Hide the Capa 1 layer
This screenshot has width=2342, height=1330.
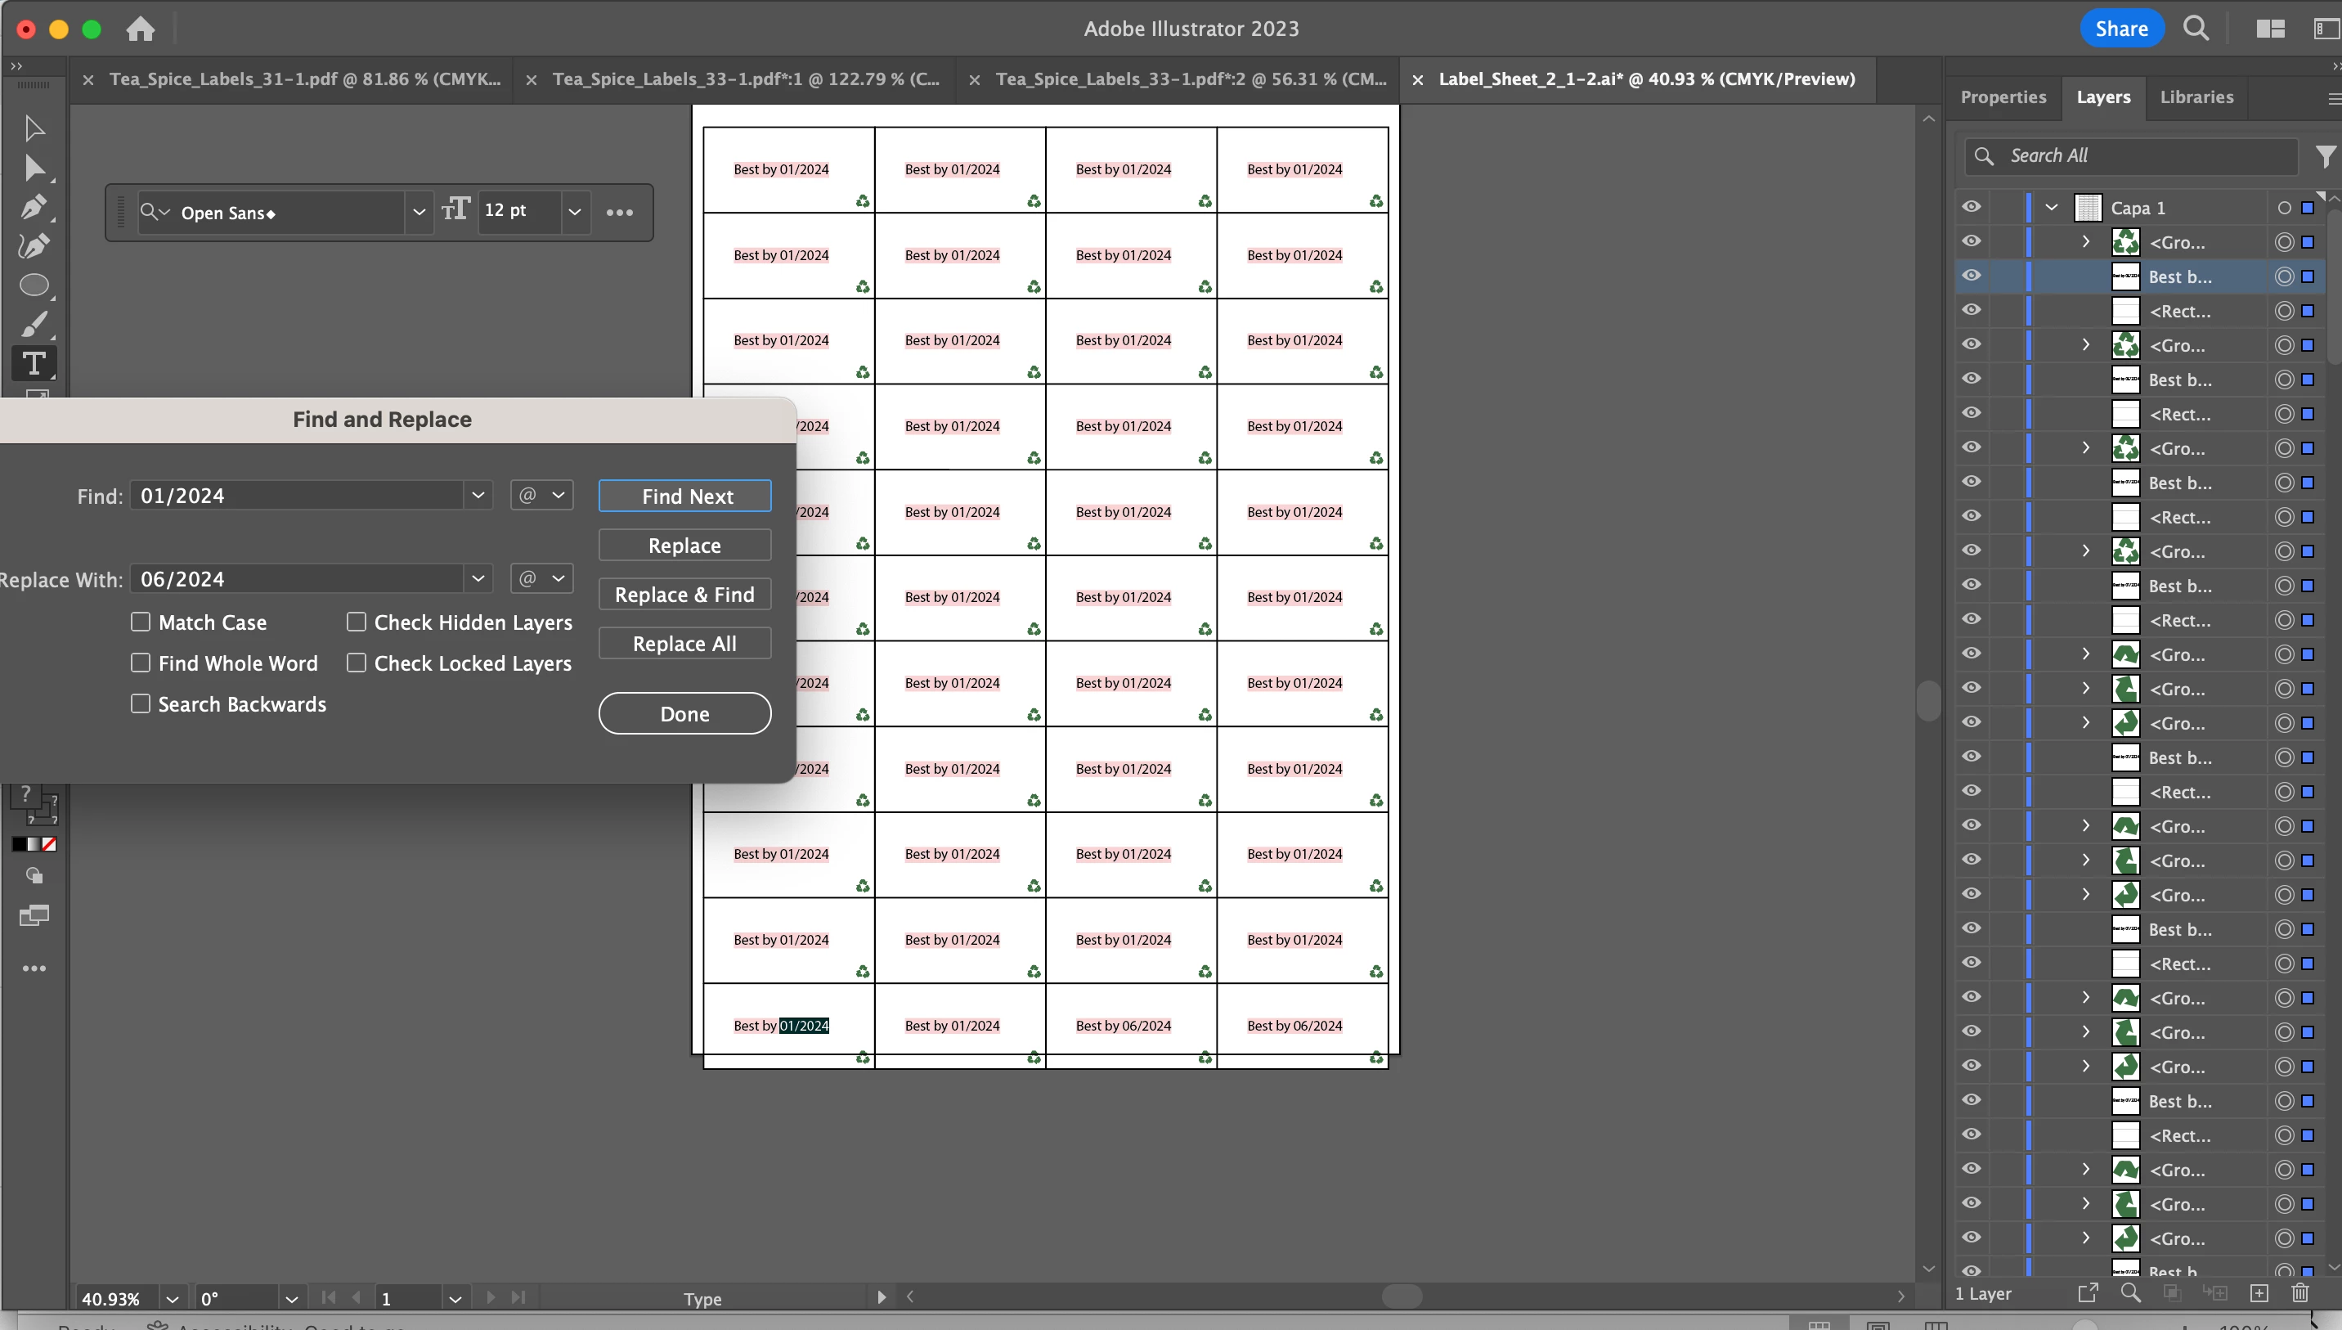[1972, 208]
